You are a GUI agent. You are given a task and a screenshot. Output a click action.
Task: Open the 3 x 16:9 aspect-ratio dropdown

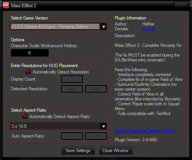[x=58, y=126]
